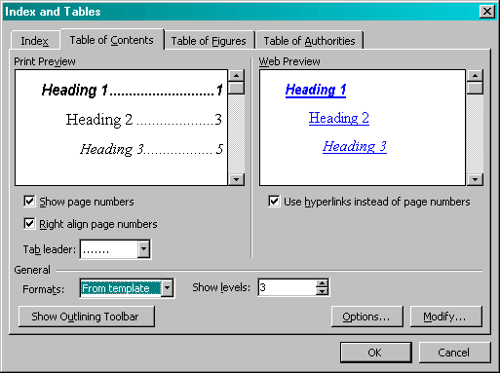Click Heading 2 entry in Print Preview
Viewport: 500px width, 373px height.
[144, 120]
